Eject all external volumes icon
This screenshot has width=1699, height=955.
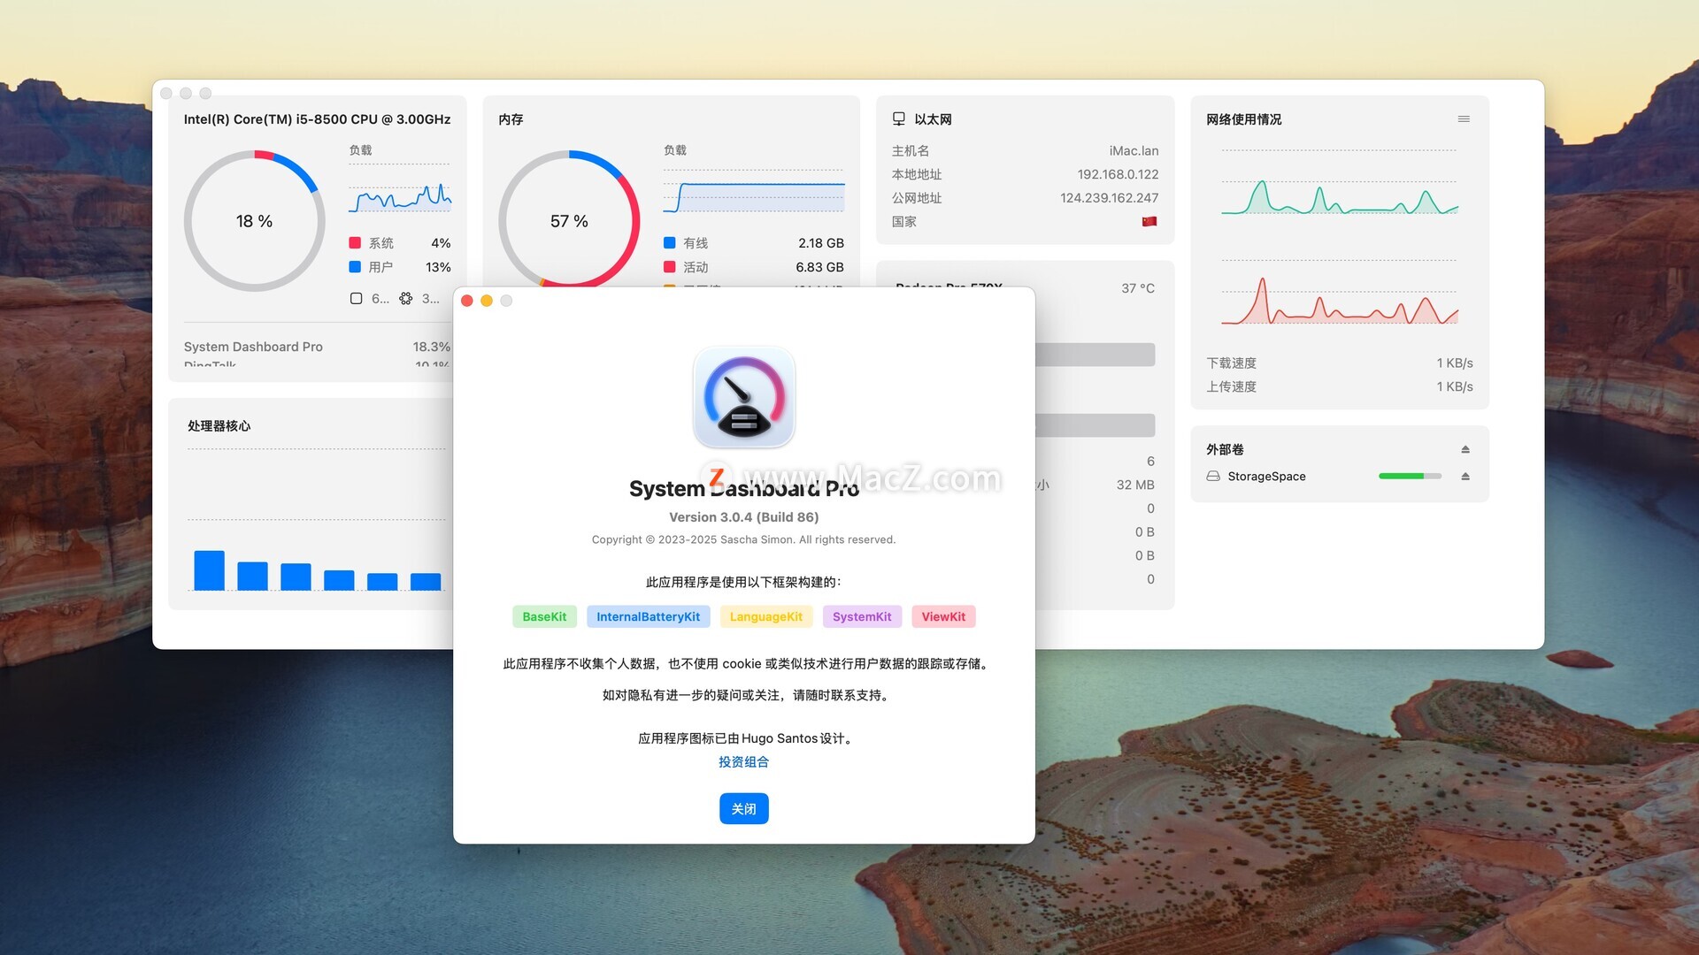[1465, 449]
